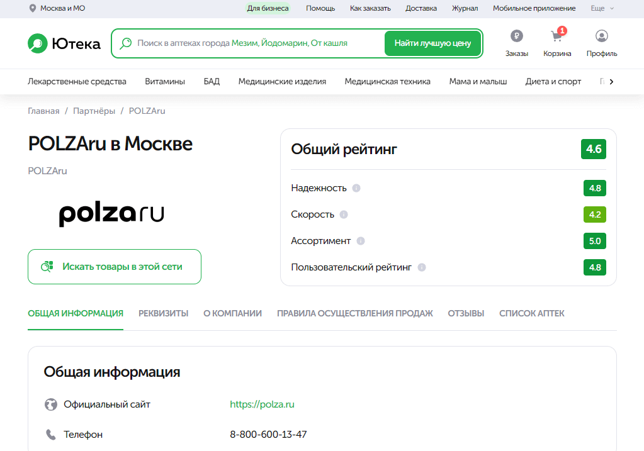Click info icon next to Пользовательский рейтинг
This screenshot has width=644, height=451.
pos(421,267)
